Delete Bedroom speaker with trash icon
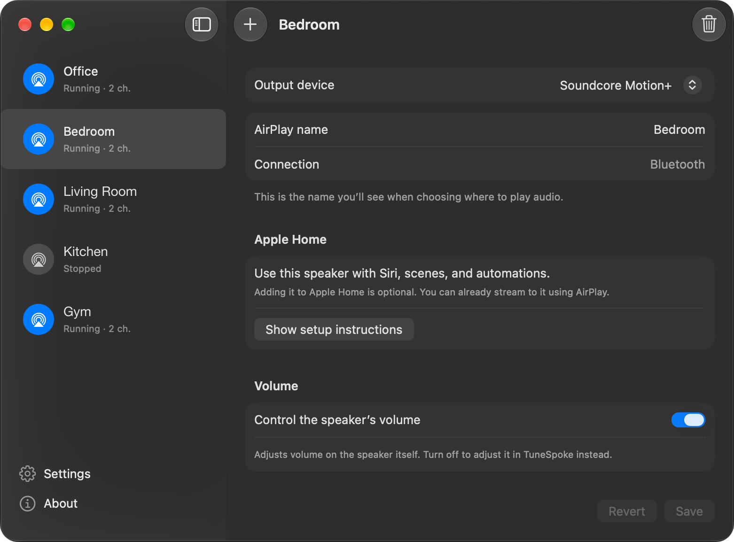734x542 pixels. pyautogui.click(x=709, y=24)
